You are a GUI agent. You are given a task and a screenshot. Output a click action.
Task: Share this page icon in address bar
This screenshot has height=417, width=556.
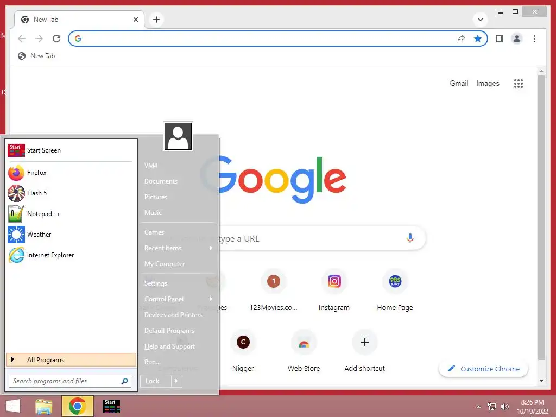pos(460,39)
